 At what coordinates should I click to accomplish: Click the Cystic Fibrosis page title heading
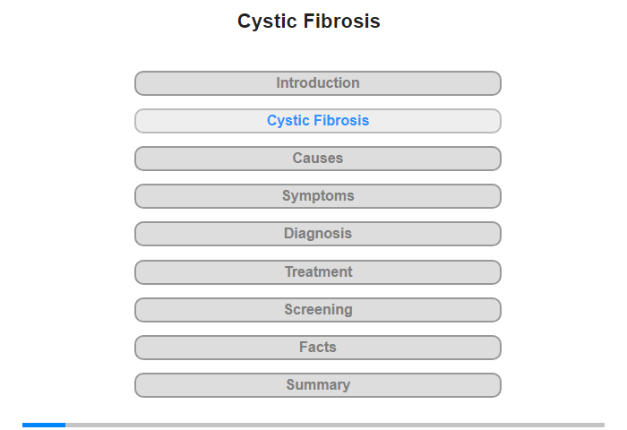point(309,21)
